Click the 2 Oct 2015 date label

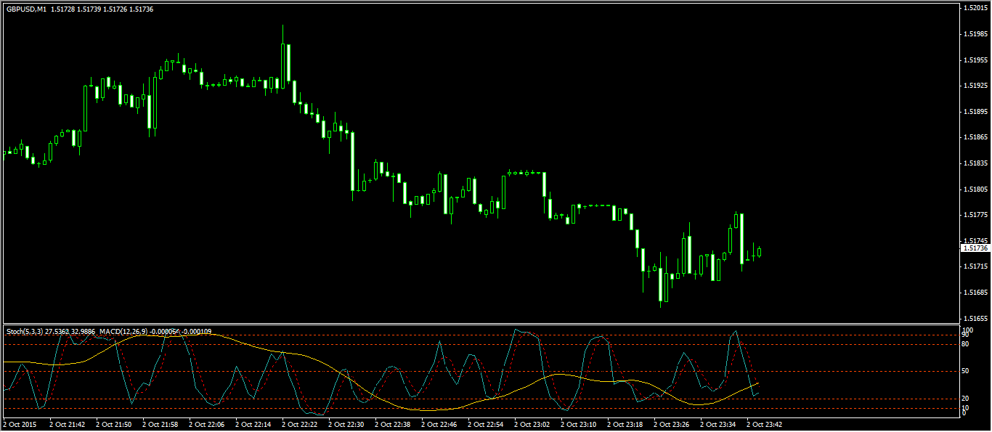click(x=21, y=424)
